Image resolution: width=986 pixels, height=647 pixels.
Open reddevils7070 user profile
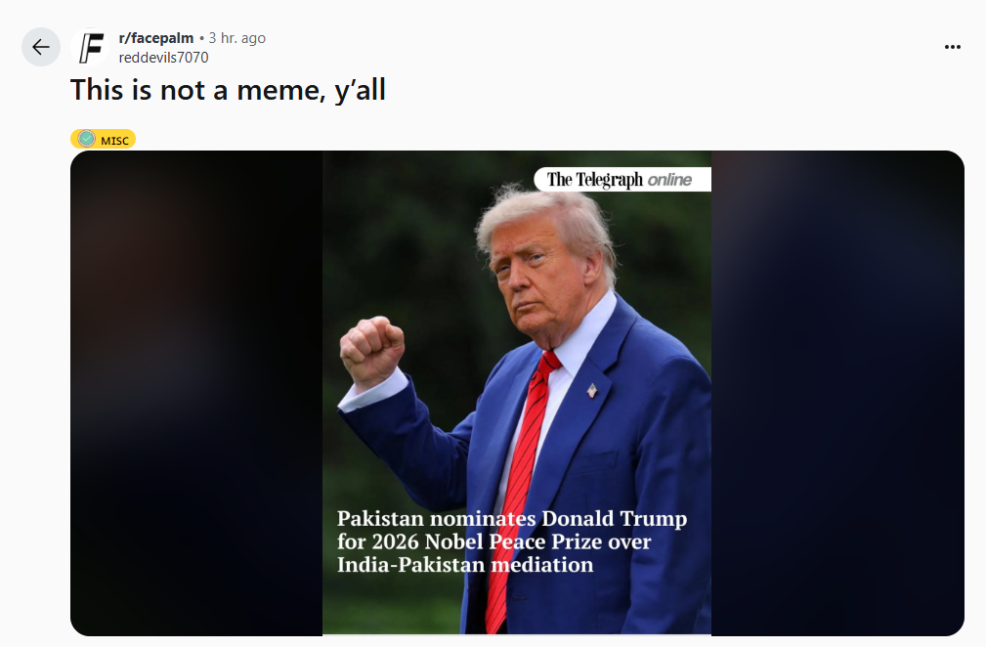pos(163,58)
